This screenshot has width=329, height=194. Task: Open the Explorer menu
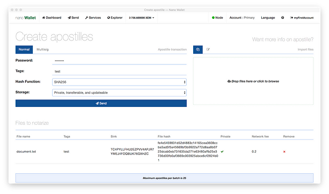115,17
